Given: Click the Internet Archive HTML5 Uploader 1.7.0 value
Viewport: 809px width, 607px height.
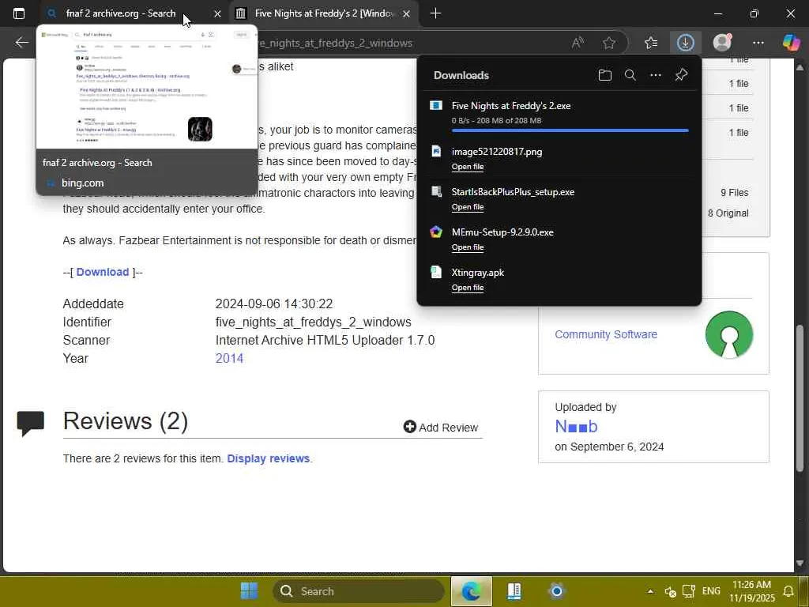Looking at the screenshot, I should click(325, 340).
